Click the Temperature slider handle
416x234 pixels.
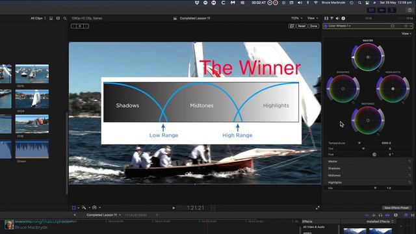359,143
